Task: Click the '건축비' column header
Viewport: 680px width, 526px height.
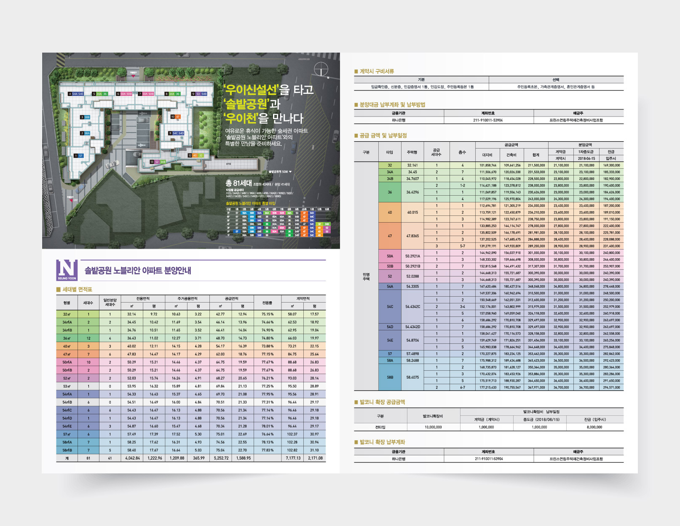Action: coord(511,155)
